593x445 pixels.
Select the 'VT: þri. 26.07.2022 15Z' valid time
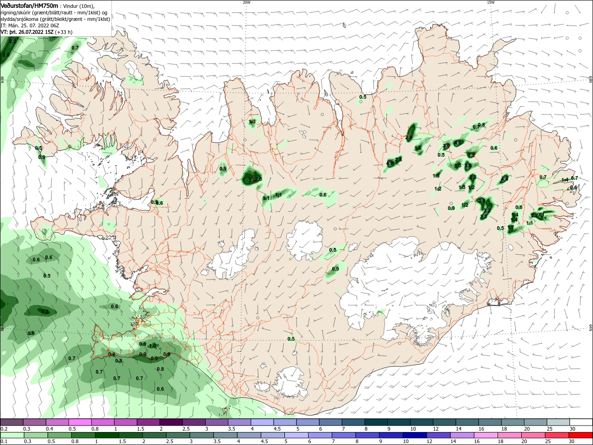(x=27, y=32)
